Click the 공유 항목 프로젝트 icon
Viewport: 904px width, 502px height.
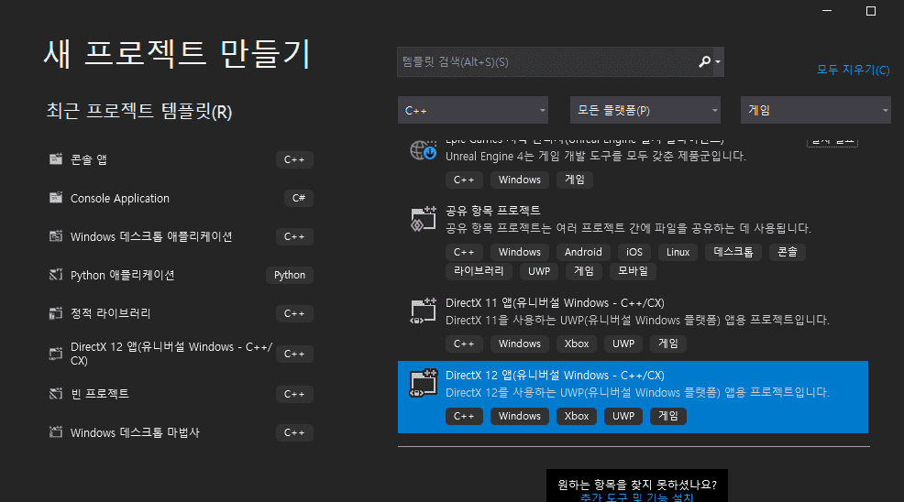click(424, 219)
